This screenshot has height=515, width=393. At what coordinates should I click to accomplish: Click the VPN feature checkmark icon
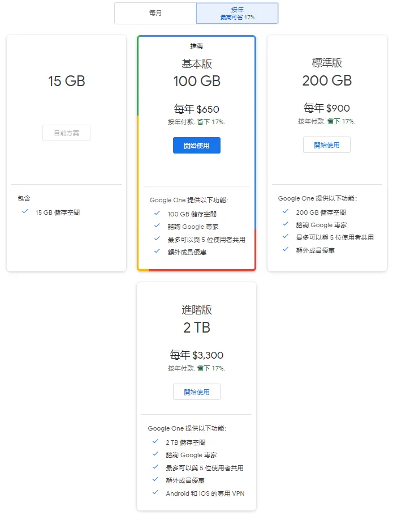[155, 493]
